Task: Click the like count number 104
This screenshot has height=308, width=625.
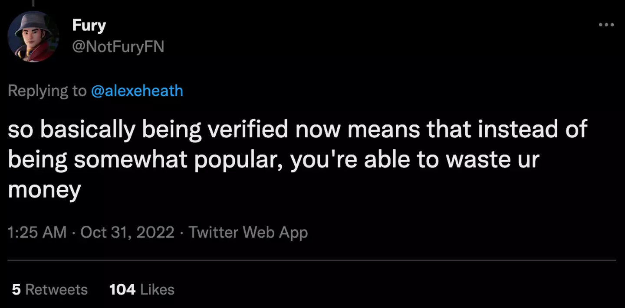Action: (x=122, y=289)
